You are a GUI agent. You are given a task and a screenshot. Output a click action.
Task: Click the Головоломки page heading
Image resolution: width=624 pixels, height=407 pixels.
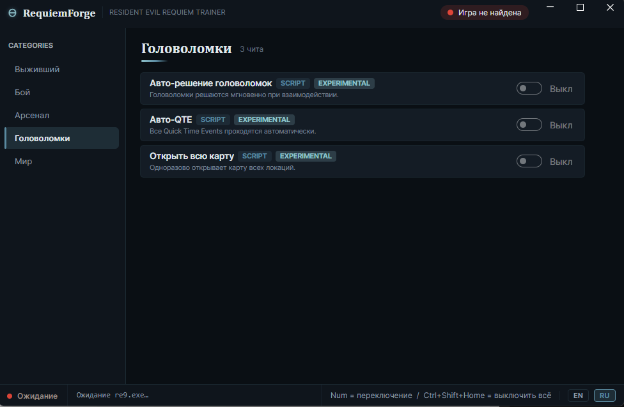point(186,49)
